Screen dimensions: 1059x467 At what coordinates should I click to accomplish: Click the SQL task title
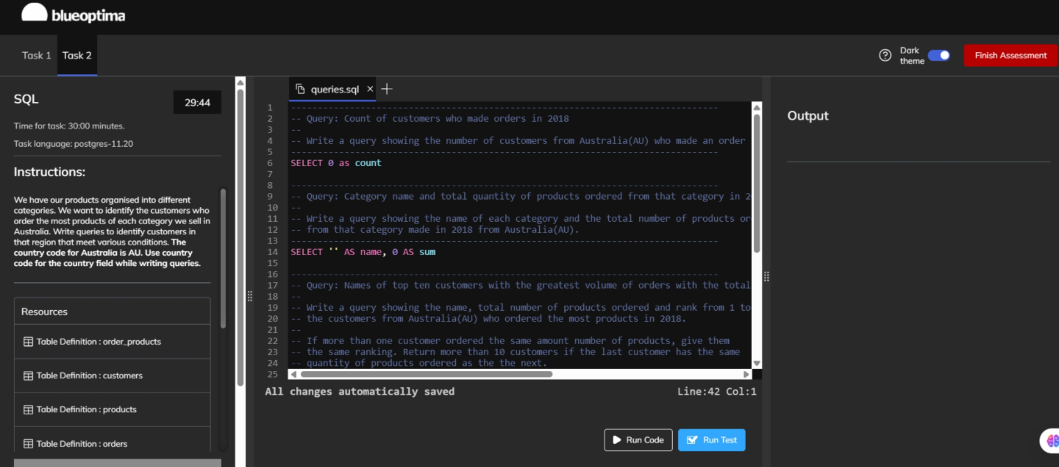coord(26,99)
